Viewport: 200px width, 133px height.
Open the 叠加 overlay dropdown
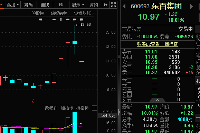click(12, 5)
